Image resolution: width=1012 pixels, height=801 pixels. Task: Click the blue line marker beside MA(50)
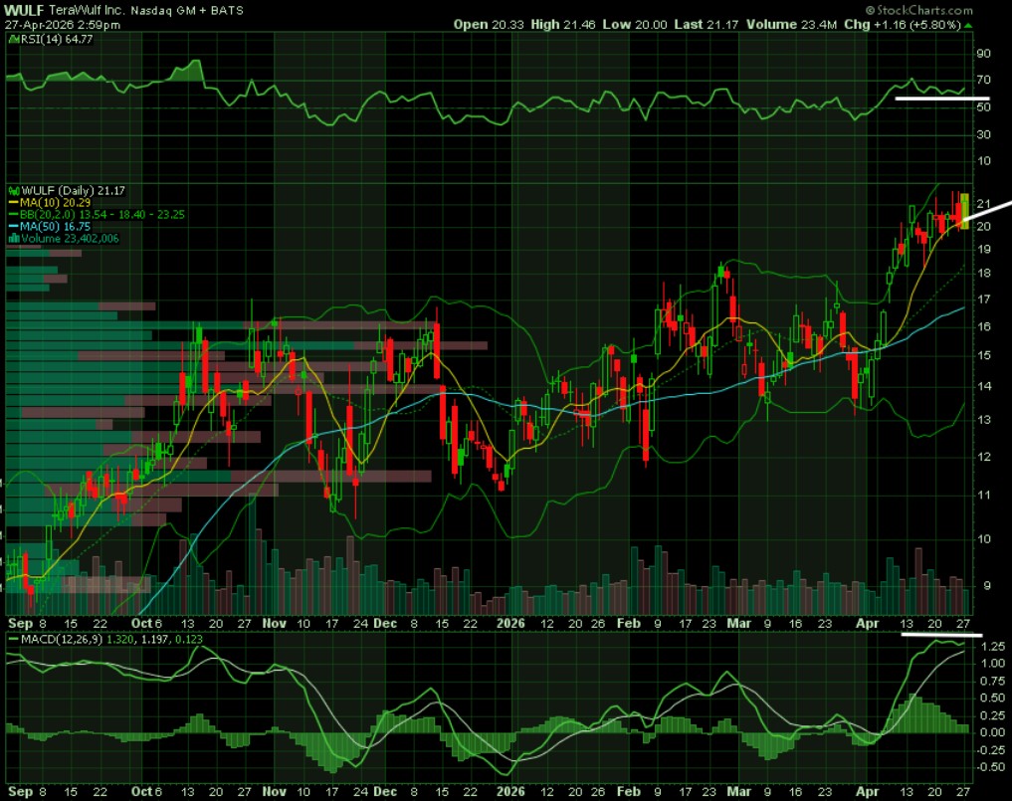point(14,227)
